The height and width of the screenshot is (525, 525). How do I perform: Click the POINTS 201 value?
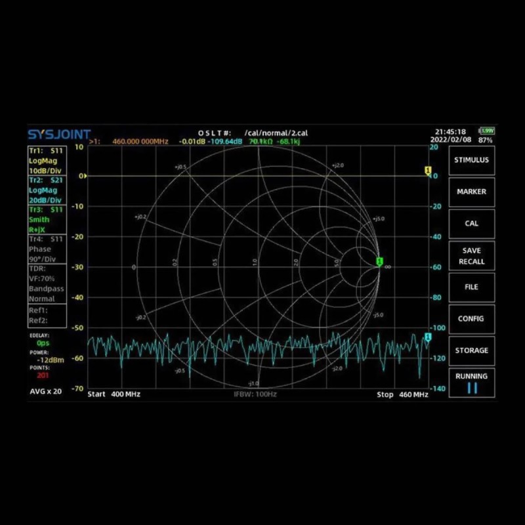click(x=43, y=375)
